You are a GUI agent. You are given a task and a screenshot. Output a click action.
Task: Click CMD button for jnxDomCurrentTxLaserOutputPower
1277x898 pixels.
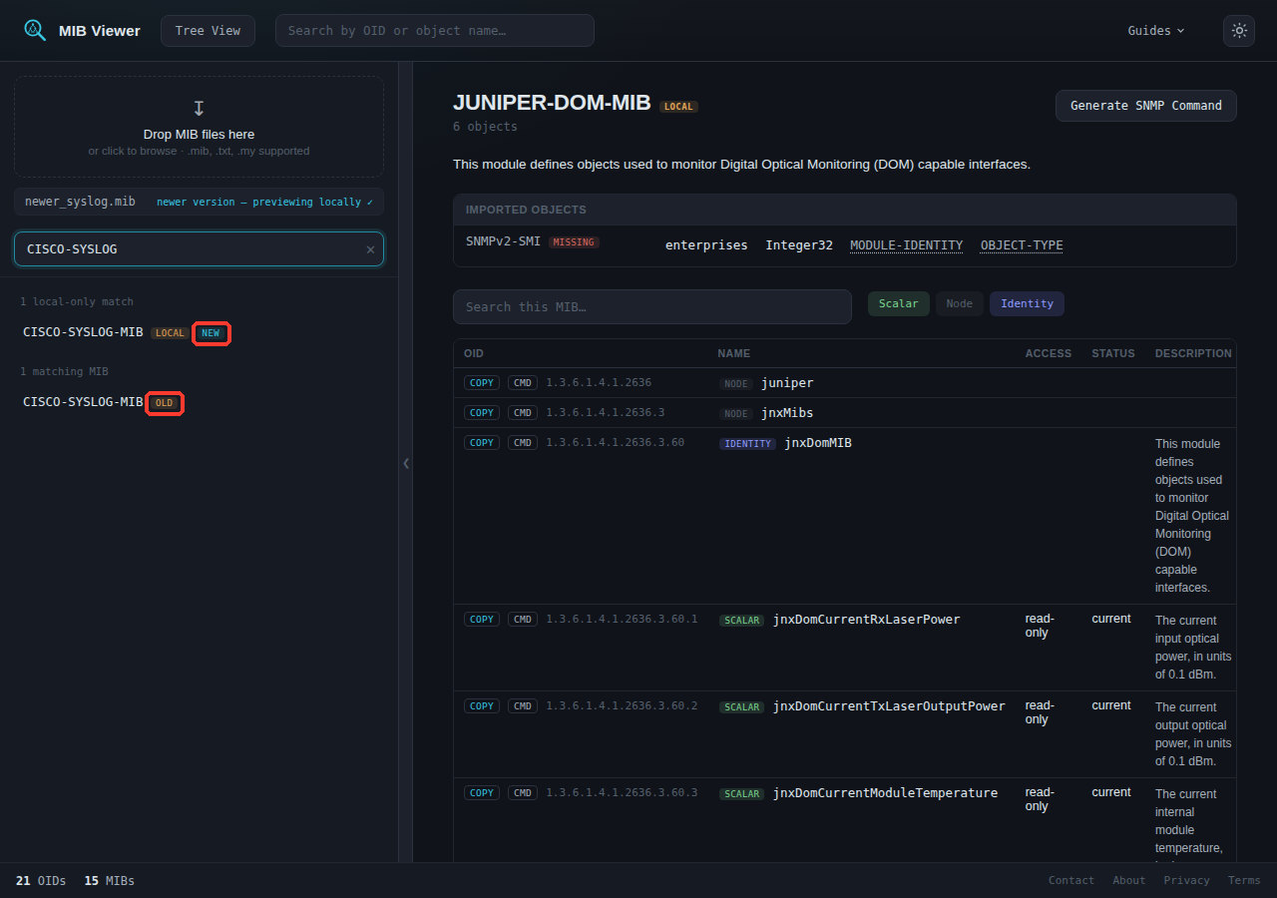523,705
